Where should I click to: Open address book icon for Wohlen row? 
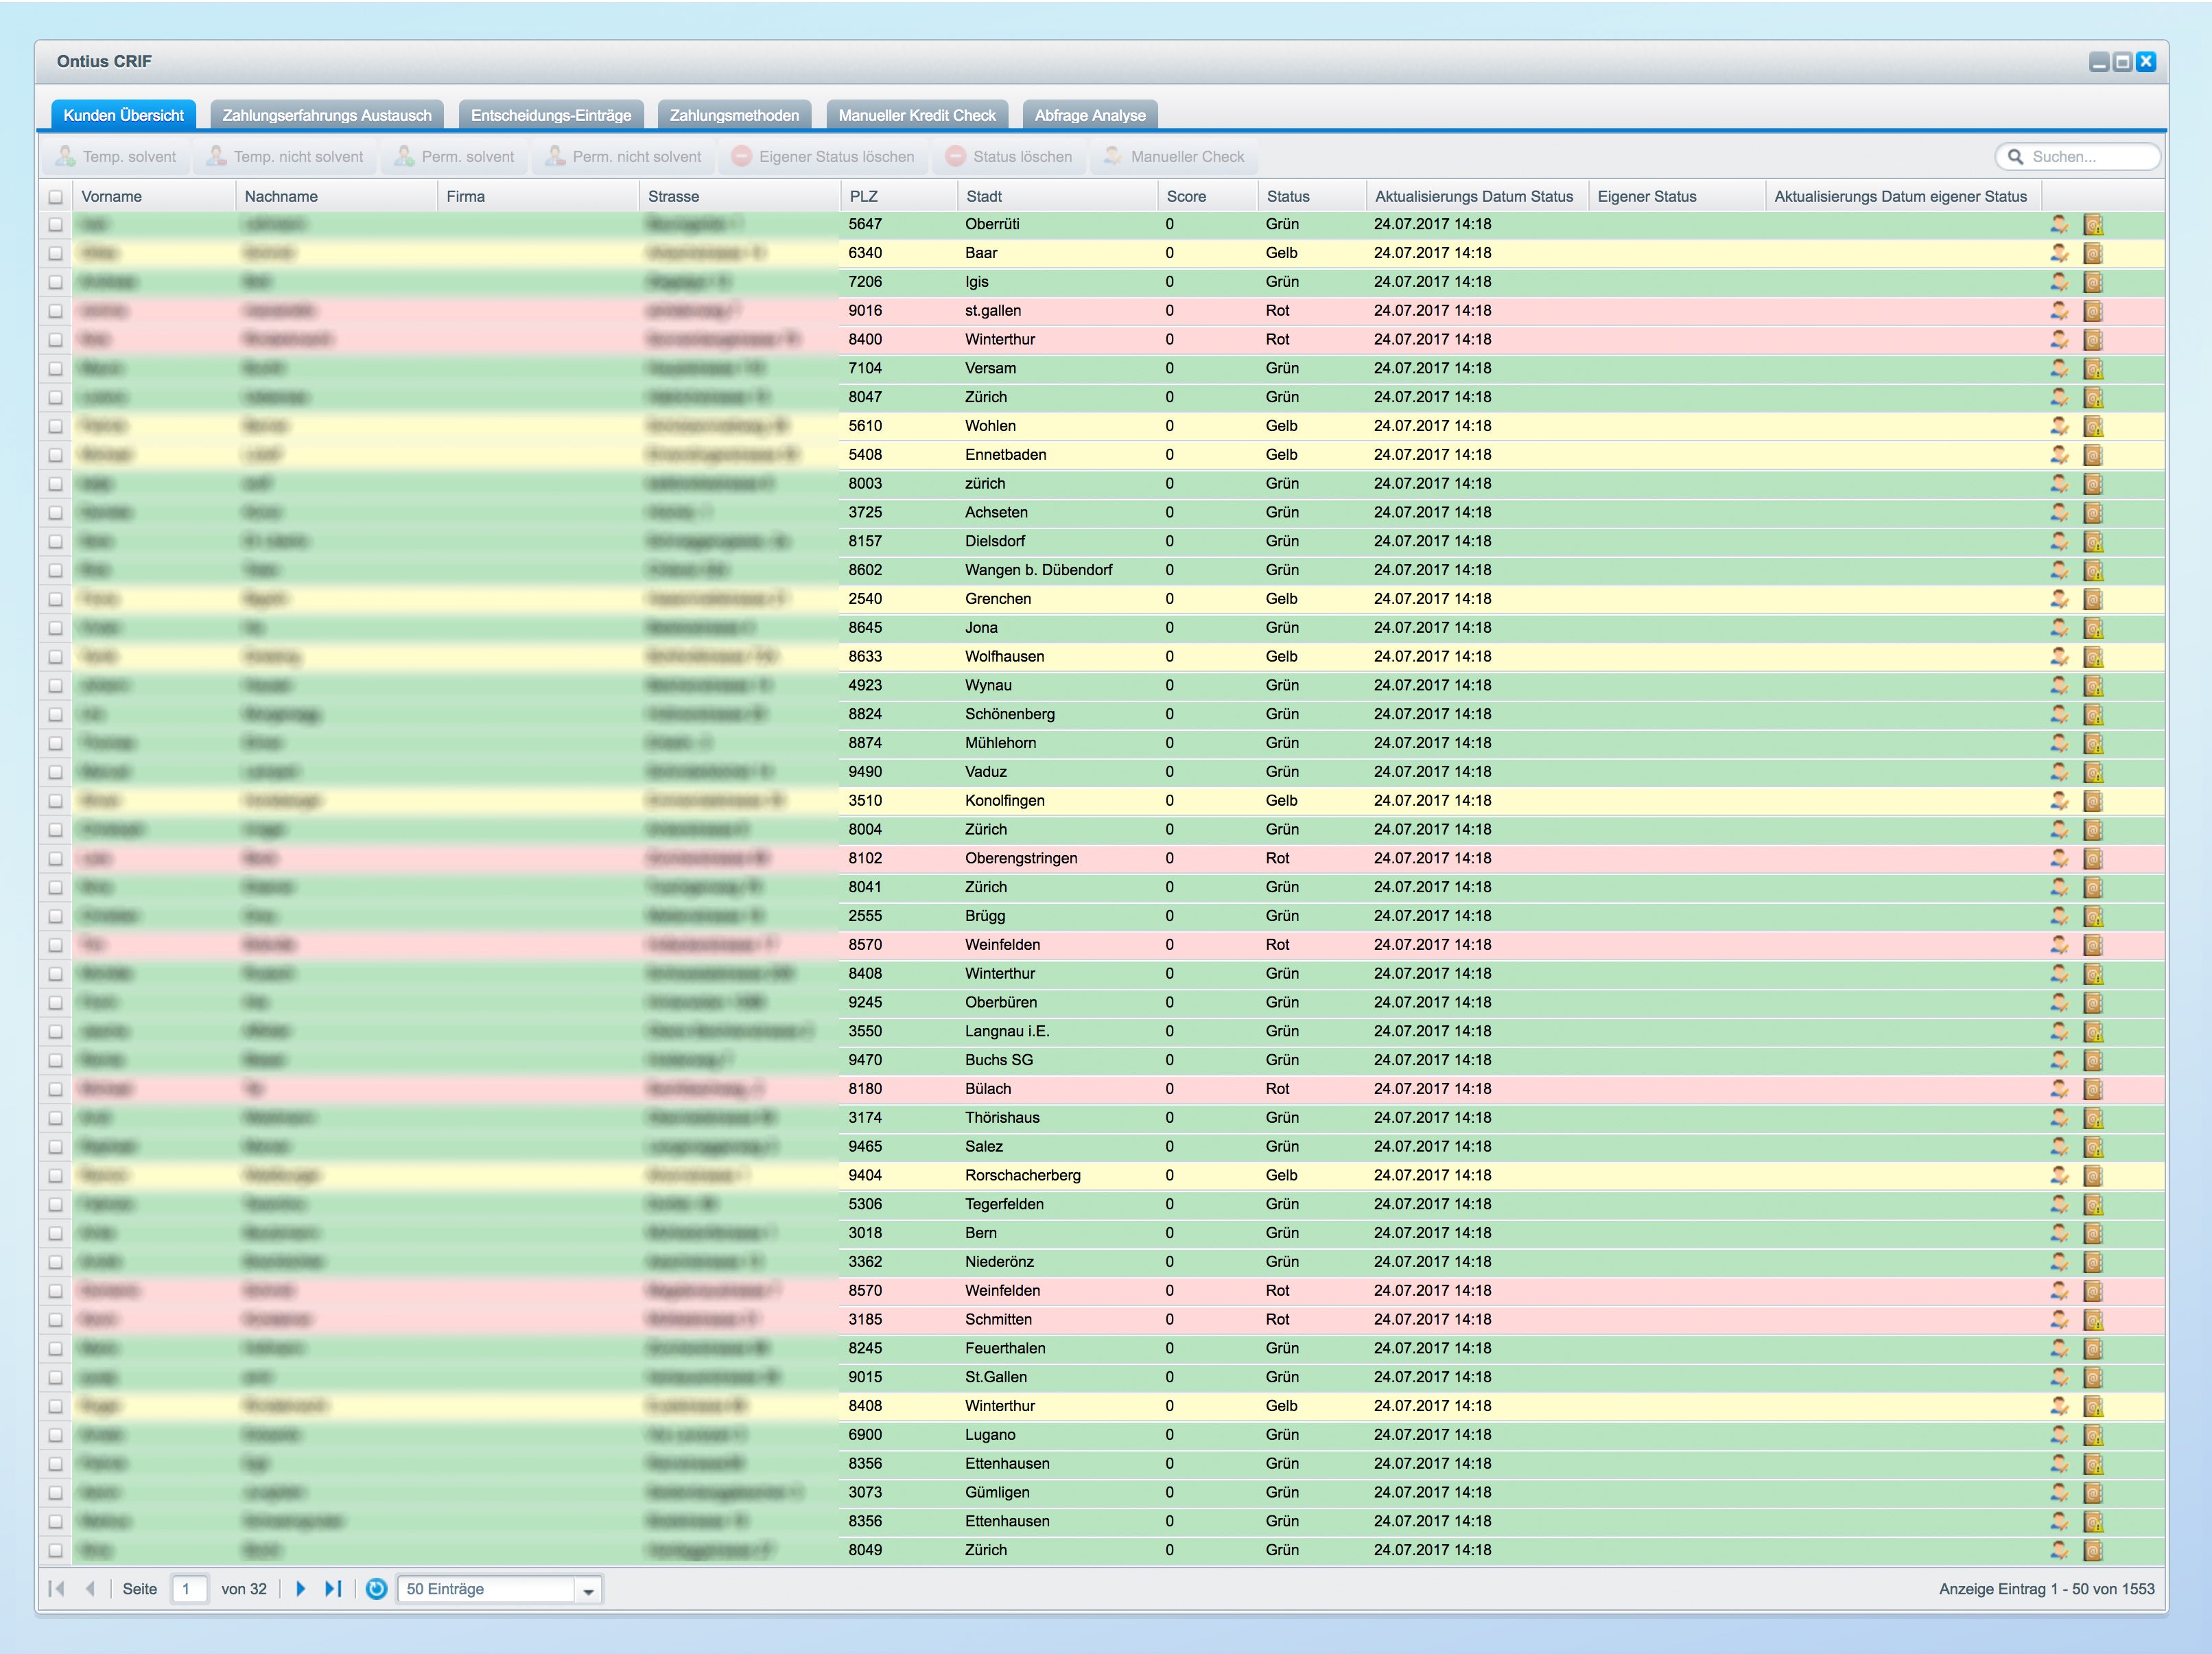2093,427
